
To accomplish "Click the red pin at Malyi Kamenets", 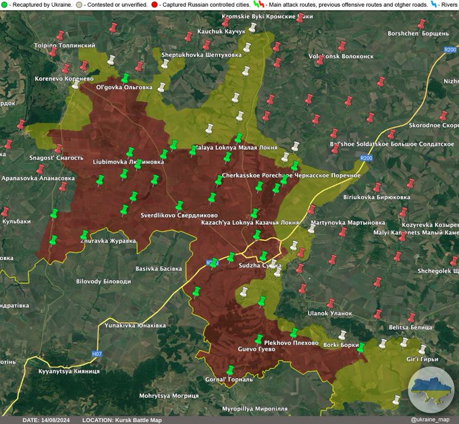I will tap(403, 236).
